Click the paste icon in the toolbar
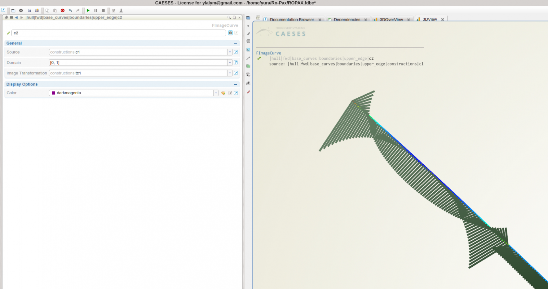Image resolution: width=548 pixels, height=289 pixels. pos(55,11)
